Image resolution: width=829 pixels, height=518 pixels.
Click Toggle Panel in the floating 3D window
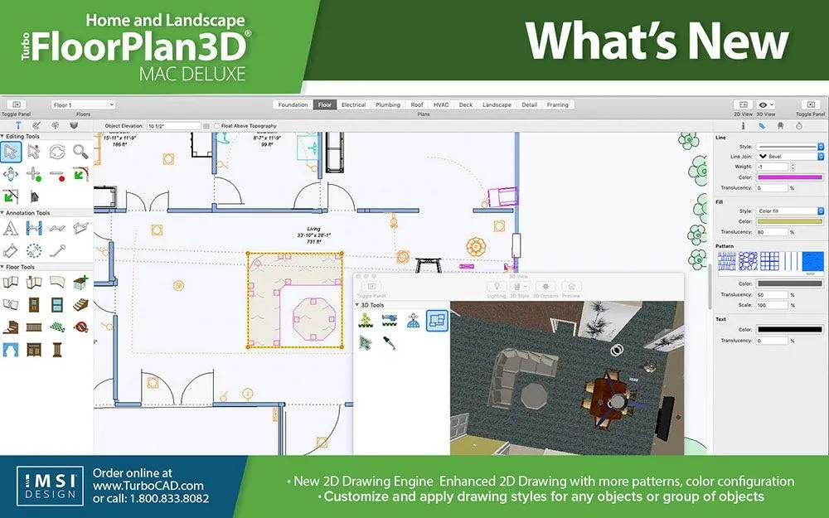(371, 287)
